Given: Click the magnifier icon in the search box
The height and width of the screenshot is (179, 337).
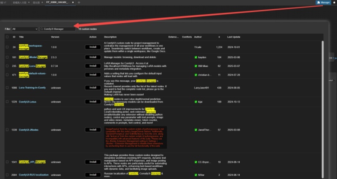Looking at the screenshot, I should (x=42, y=29).
